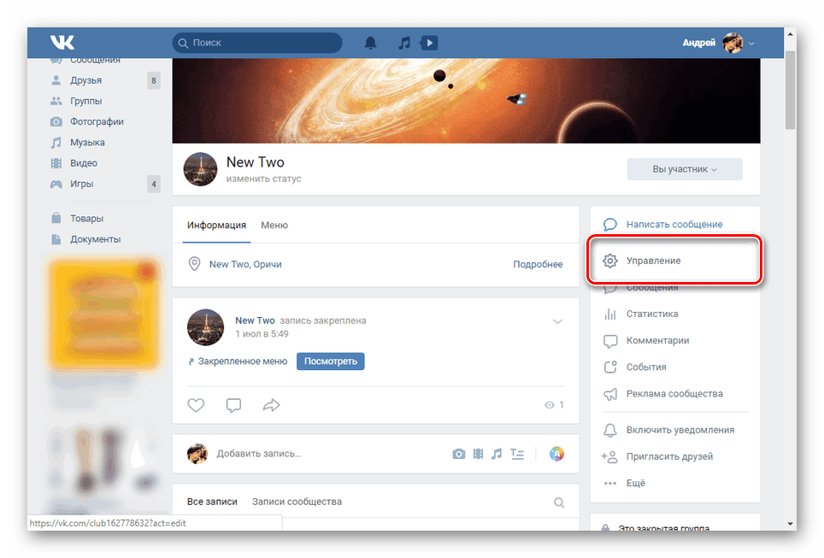Open music note icon in header
Screen dimensions: 824x558
click(x=404, y=43)
